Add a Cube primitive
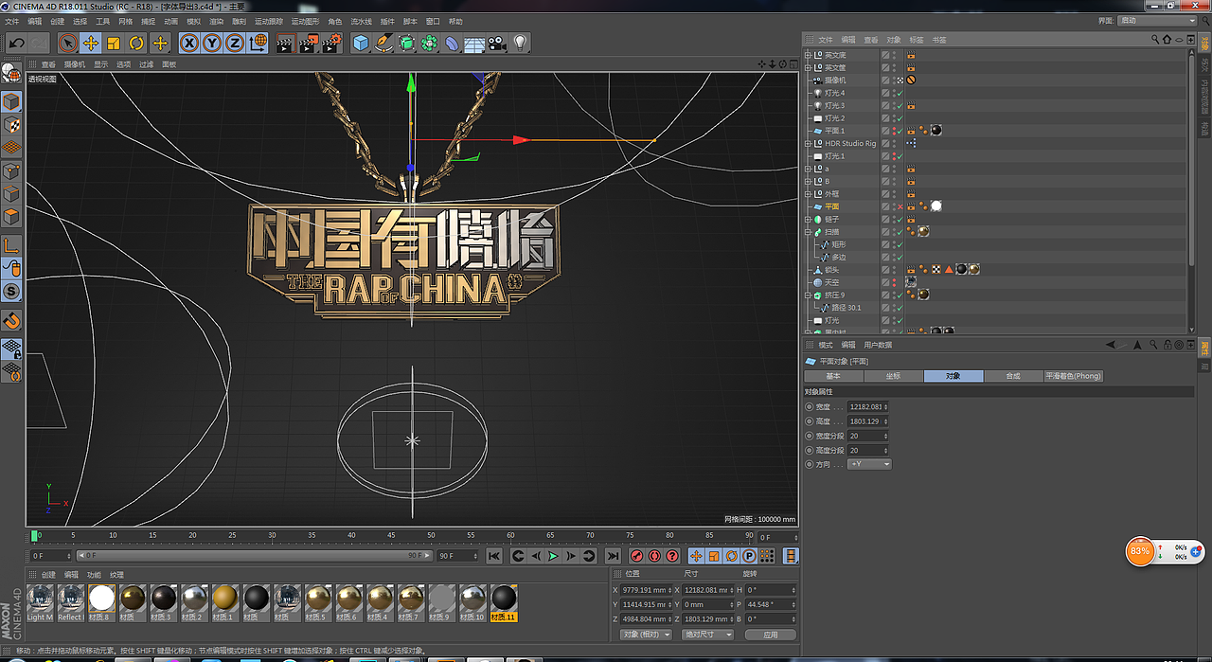 click(360, 43)
